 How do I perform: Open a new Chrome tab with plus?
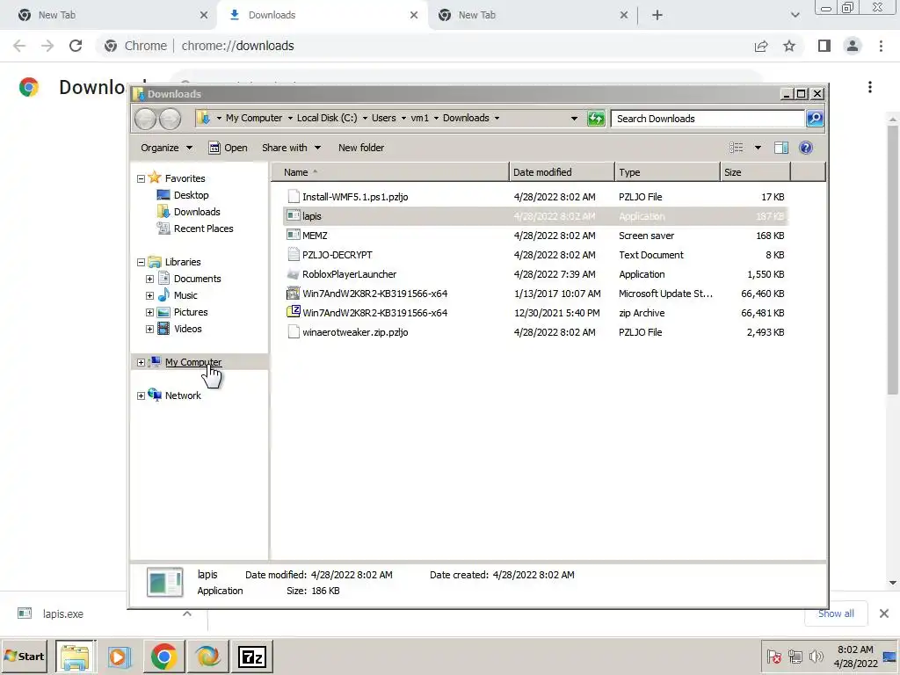tap(657, 15)
